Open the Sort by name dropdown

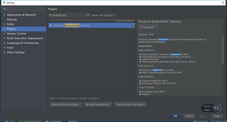tap(125, 21)
